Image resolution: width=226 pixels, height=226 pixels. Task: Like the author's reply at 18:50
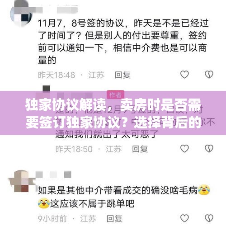point(184,149)
